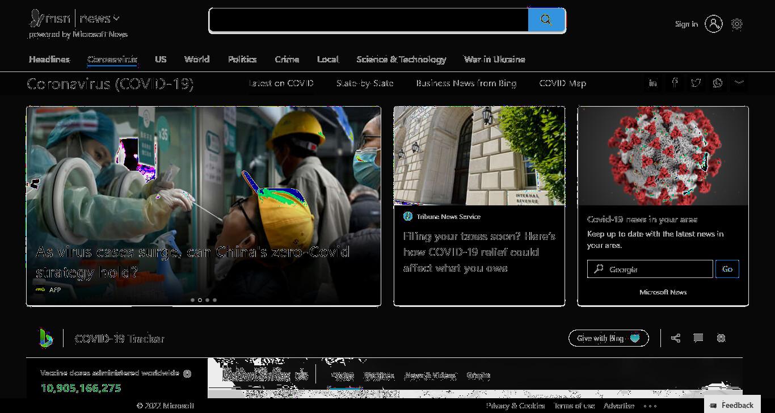Open the World news tab
This screenshot has height=413, width=775.
click(x=197, y=59)
